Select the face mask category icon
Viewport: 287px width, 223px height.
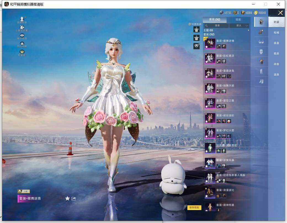coord(261,51)
